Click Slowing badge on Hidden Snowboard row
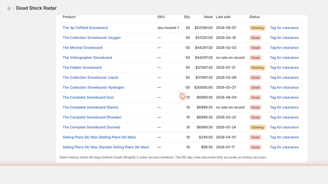This screenshot has width=328, height=184. pyautogui.click(x=257, y=67)
